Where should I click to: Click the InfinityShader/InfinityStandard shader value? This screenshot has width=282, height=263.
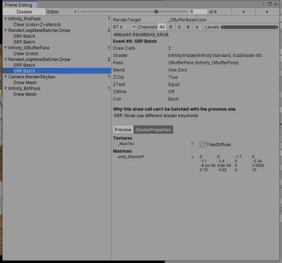[215, 55]
